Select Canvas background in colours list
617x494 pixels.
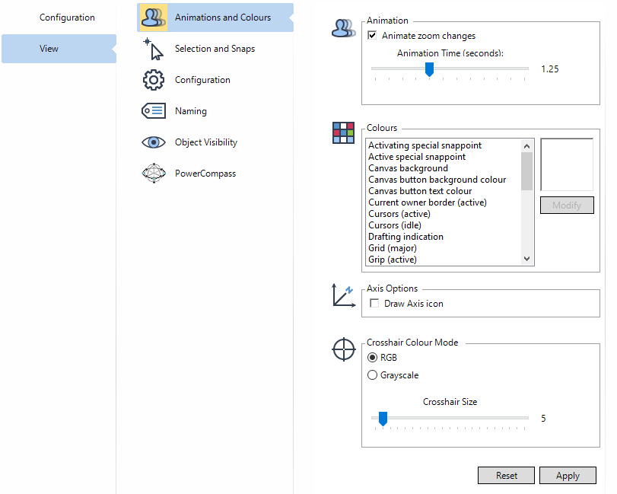coord(408,168)
